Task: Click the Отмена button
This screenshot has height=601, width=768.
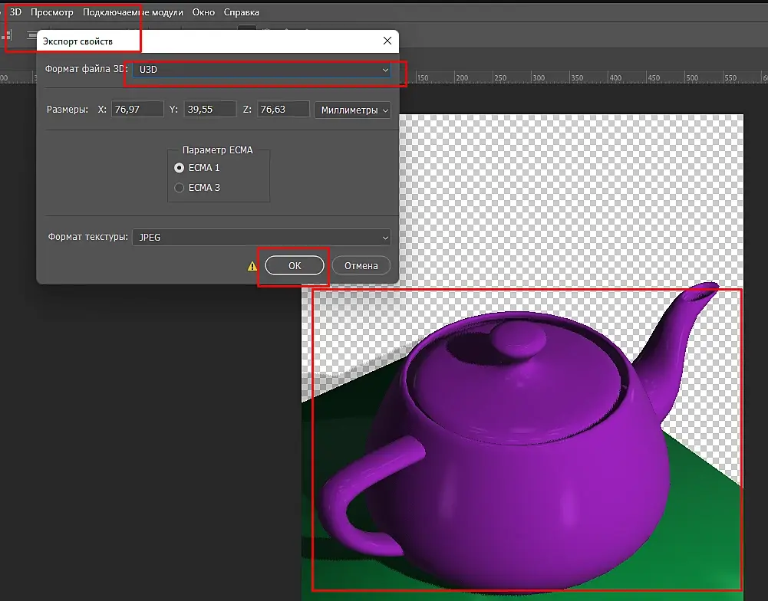Action: 361,266
